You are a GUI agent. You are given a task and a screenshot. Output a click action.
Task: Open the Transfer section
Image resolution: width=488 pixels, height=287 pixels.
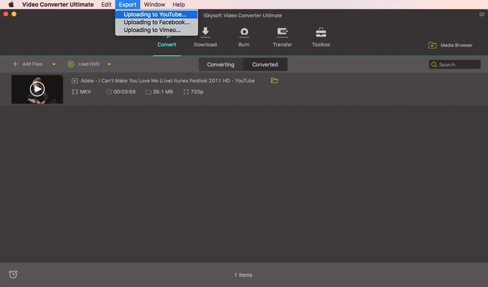tap(282, 37)
